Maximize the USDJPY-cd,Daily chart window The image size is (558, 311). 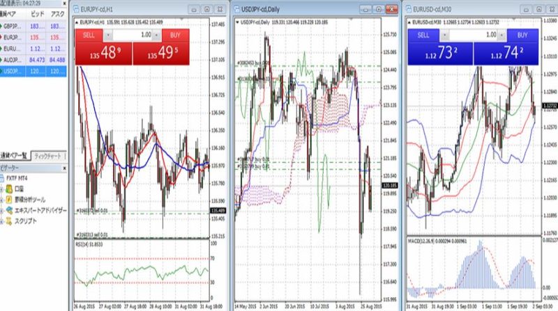(379, 10)
